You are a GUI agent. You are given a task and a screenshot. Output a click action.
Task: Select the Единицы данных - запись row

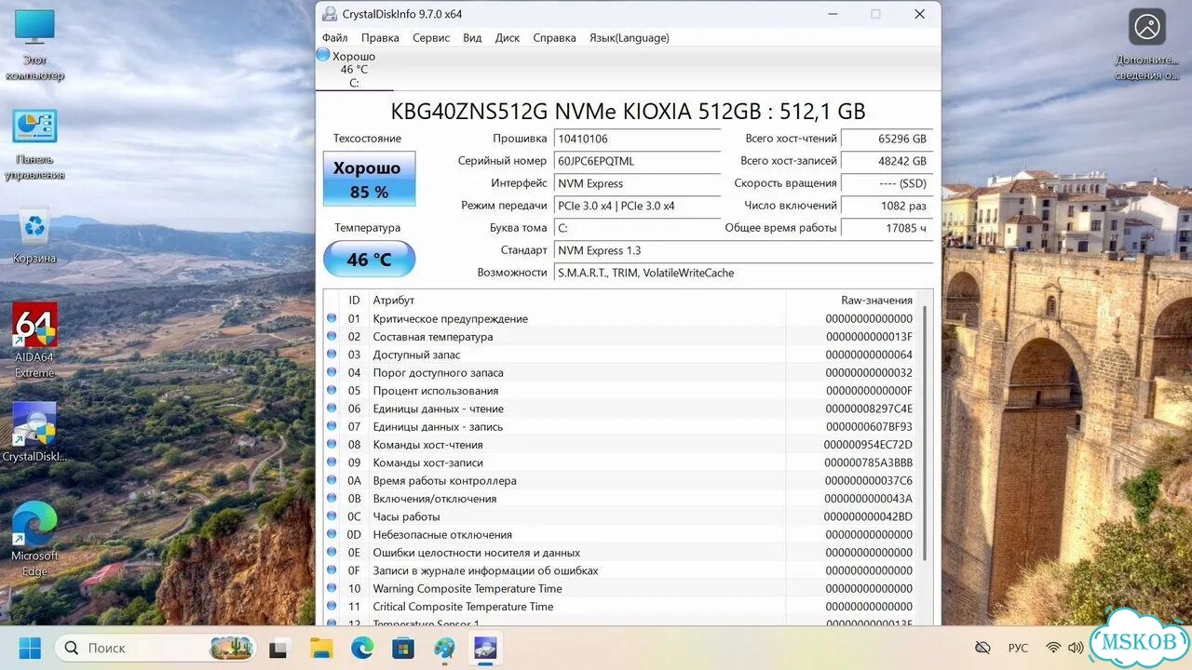621,426
